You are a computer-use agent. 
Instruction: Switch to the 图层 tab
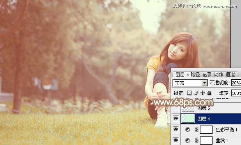(x=180, y=75)
